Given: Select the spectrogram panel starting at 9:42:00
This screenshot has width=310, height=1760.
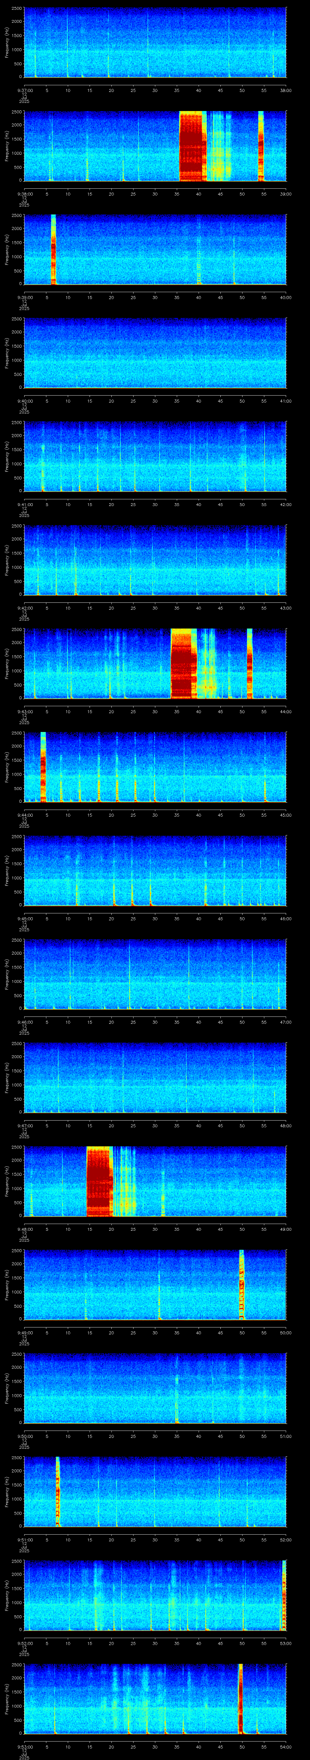Looking at the screenshot, I should point(155,560).
